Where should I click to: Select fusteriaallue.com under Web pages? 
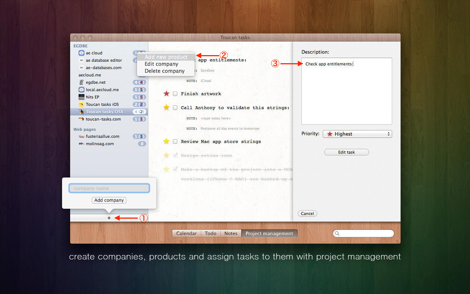(109, 136)
